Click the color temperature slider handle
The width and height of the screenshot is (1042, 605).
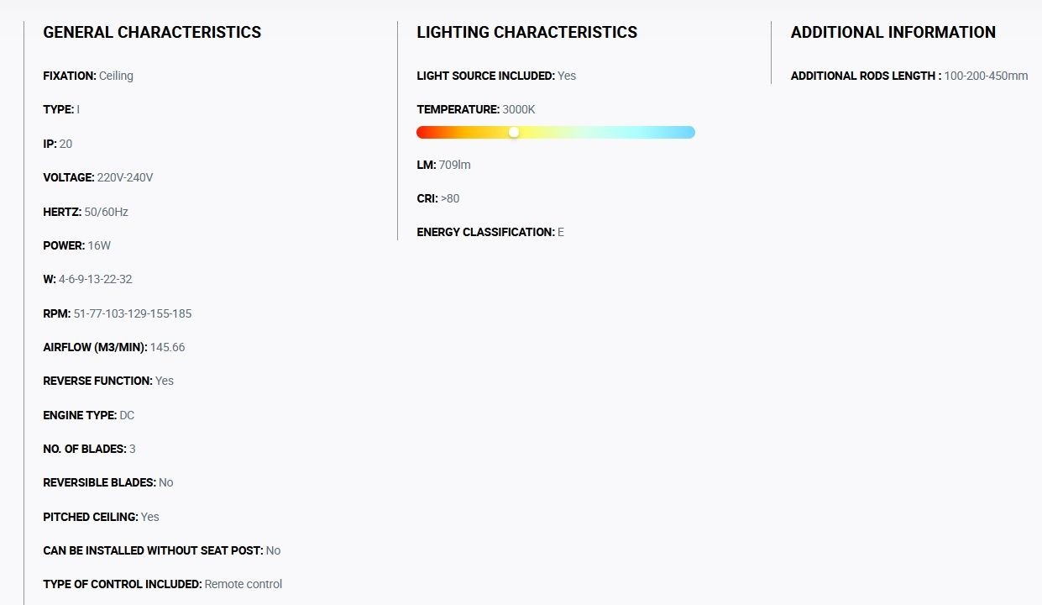pos(514,132)
